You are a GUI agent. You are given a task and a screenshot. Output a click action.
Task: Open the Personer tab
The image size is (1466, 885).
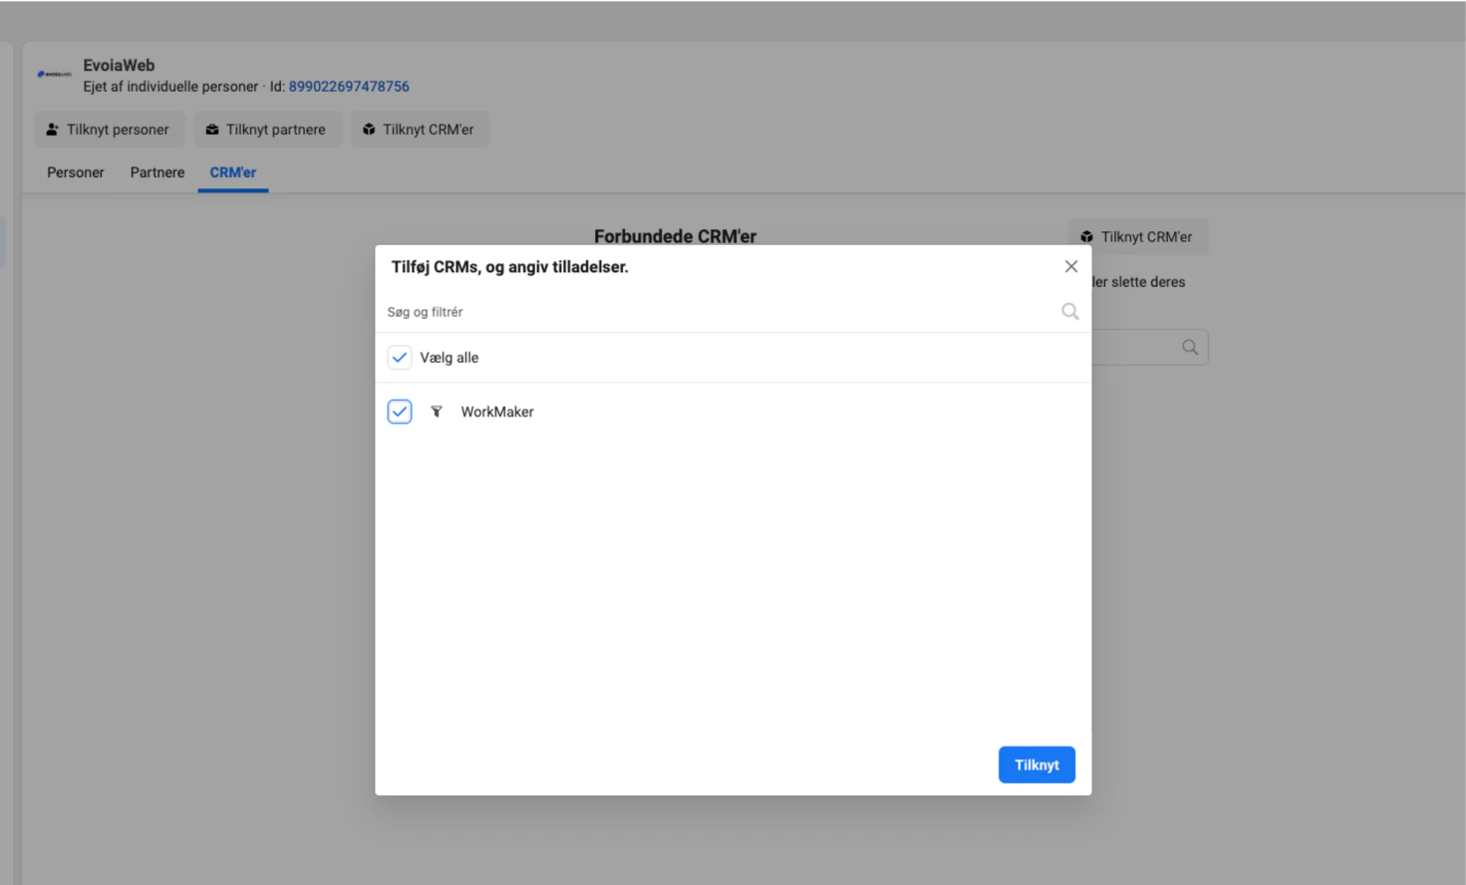click(x=76, y=172)
